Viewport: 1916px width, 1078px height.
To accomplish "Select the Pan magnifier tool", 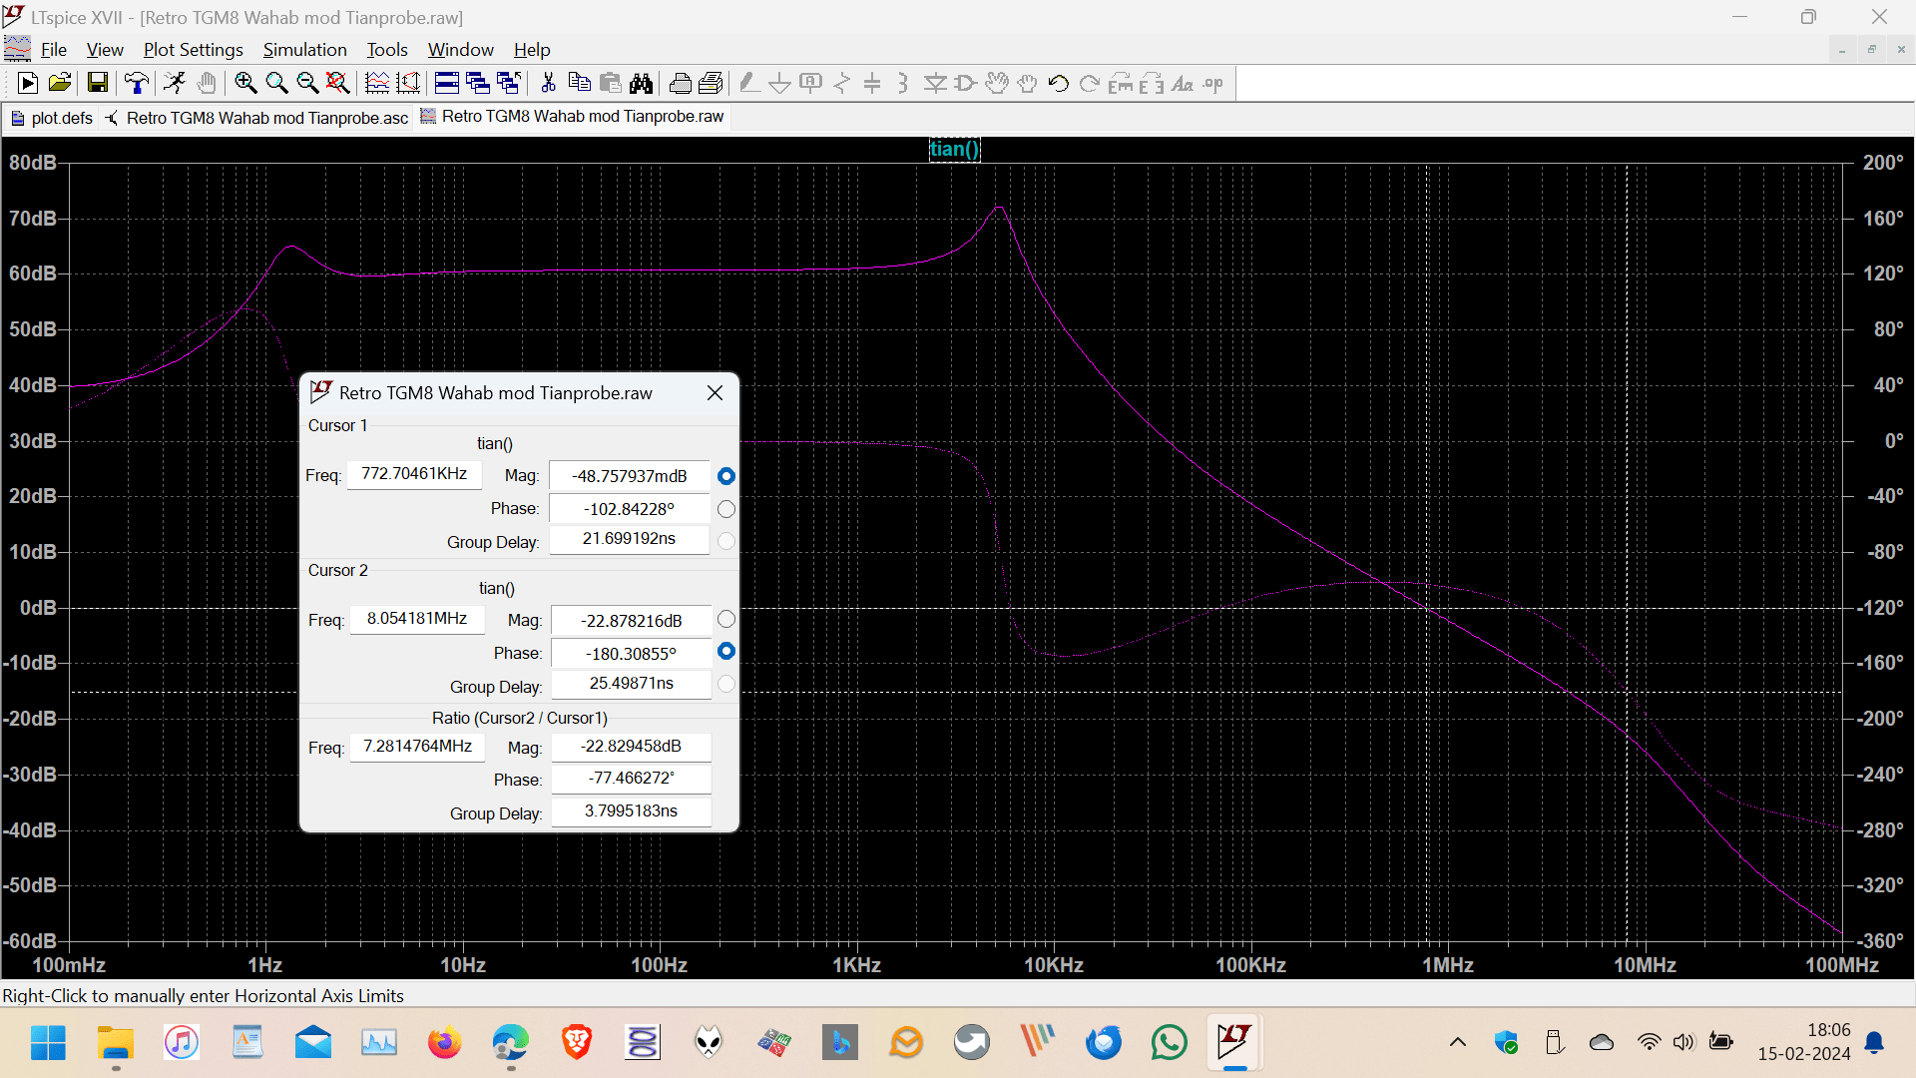I will (x=276, y=84).
